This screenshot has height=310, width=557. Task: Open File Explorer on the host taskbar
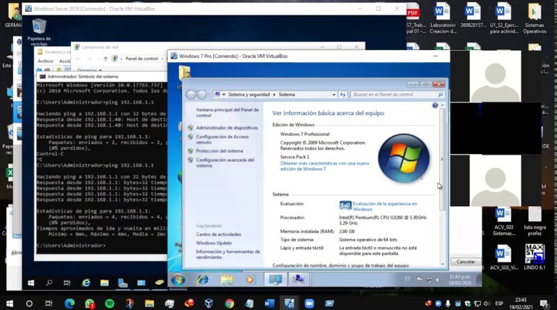tap(150, 304)
